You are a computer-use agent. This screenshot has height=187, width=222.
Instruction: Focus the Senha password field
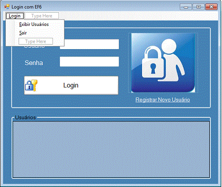[89, 61]
